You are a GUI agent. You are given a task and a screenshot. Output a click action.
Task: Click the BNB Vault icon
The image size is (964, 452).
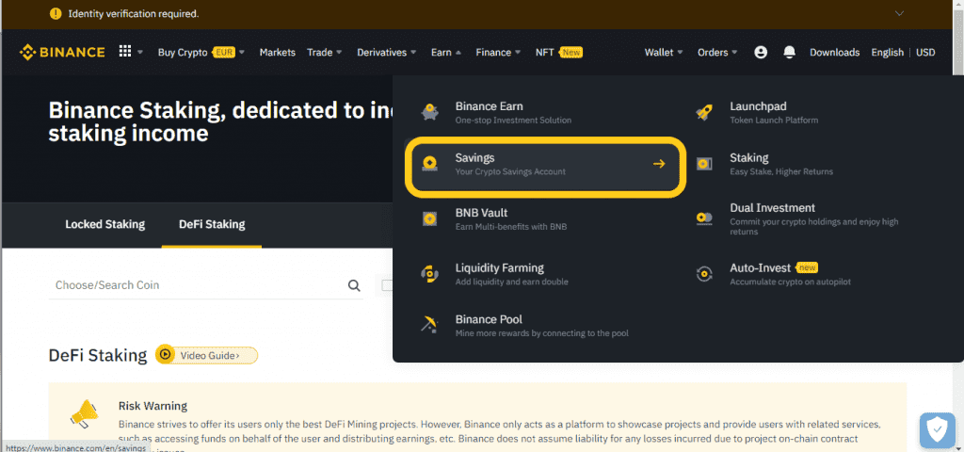[x=429, y=218]
